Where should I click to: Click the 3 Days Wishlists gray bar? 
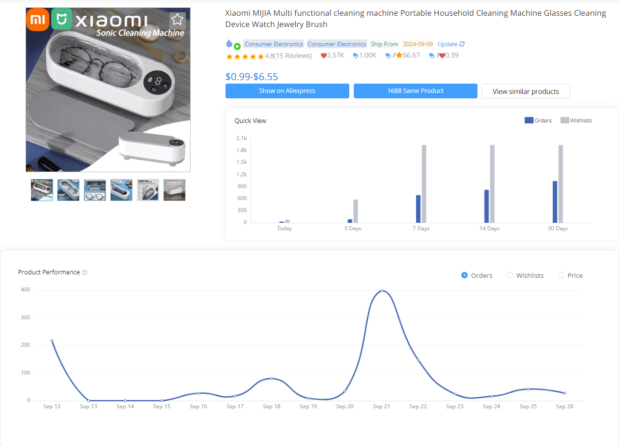(x=356, y=211)
